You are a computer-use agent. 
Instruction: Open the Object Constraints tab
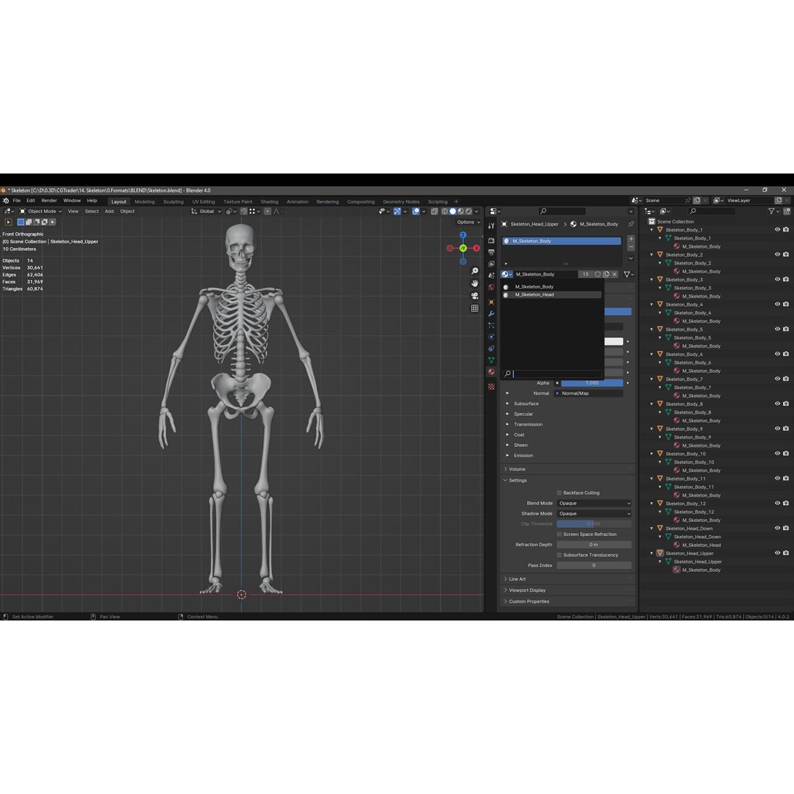point(491,348)
